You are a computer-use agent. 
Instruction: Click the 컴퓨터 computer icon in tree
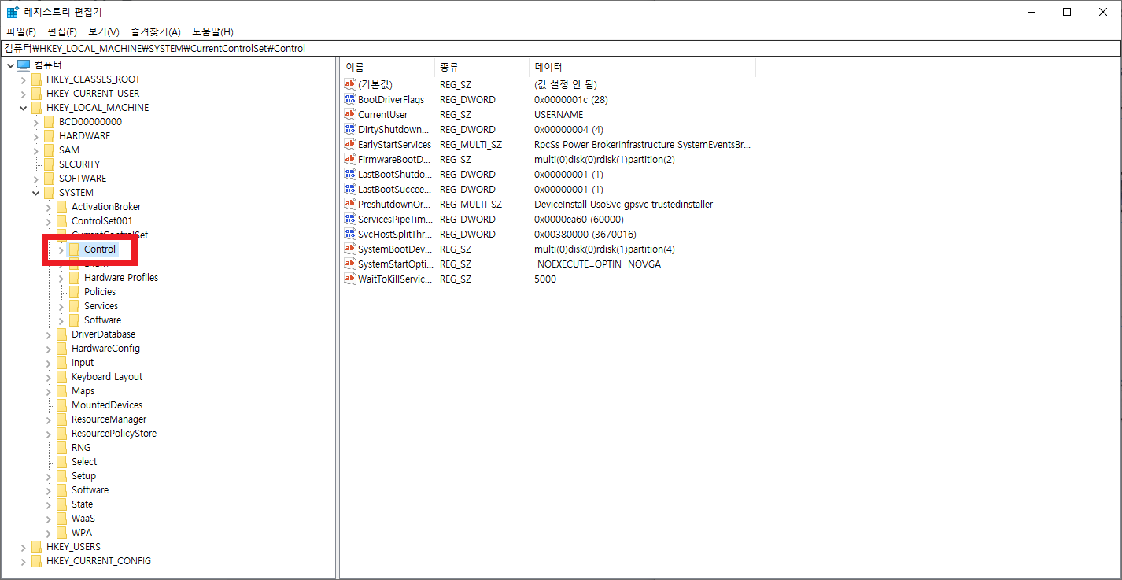click(24, 65)
